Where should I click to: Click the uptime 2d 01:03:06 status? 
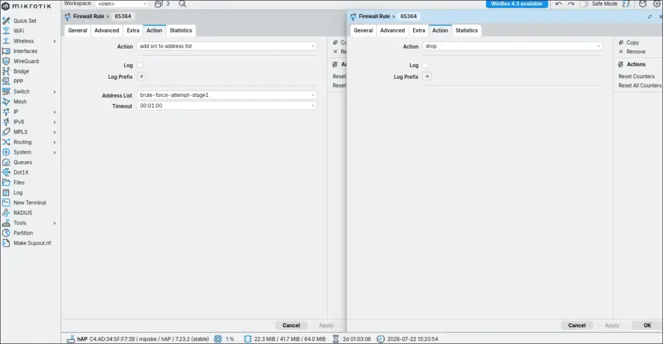tap(352, 339)
